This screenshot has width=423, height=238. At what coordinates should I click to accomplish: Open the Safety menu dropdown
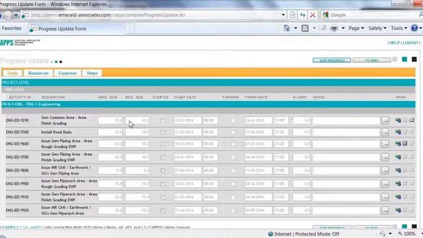point(377,28)
